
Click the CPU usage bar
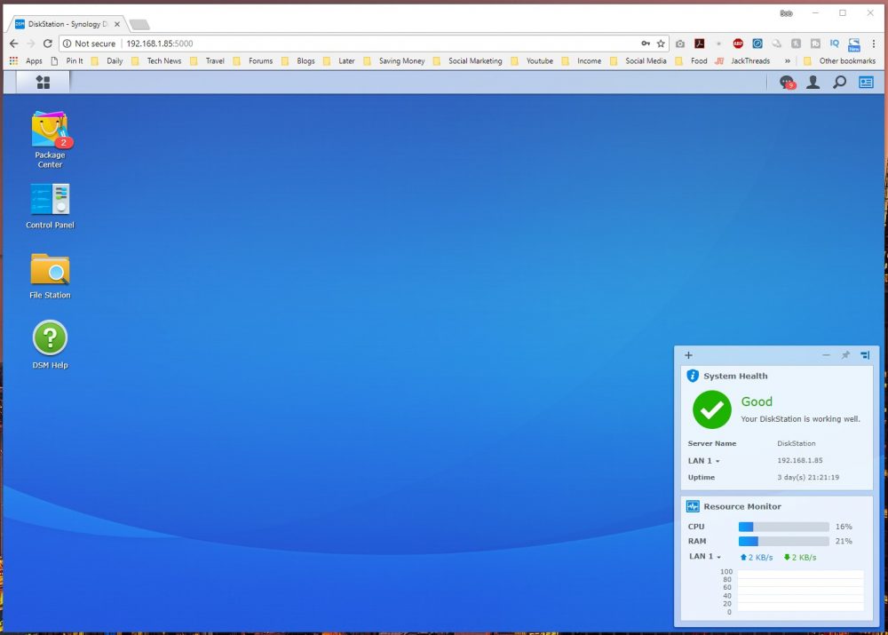[x=783, y=527]
